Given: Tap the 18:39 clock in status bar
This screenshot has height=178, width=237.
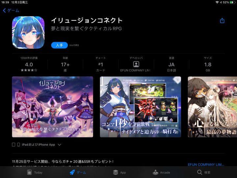Looking at the screenshot, I should click(5, 2).
